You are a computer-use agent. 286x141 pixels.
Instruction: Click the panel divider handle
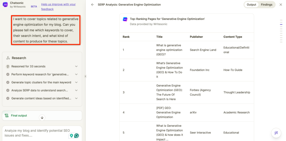pos(85,76)
